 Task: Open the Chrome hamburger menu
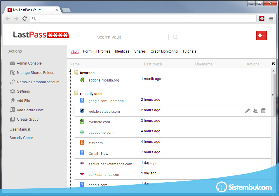[x=271, y=18]
